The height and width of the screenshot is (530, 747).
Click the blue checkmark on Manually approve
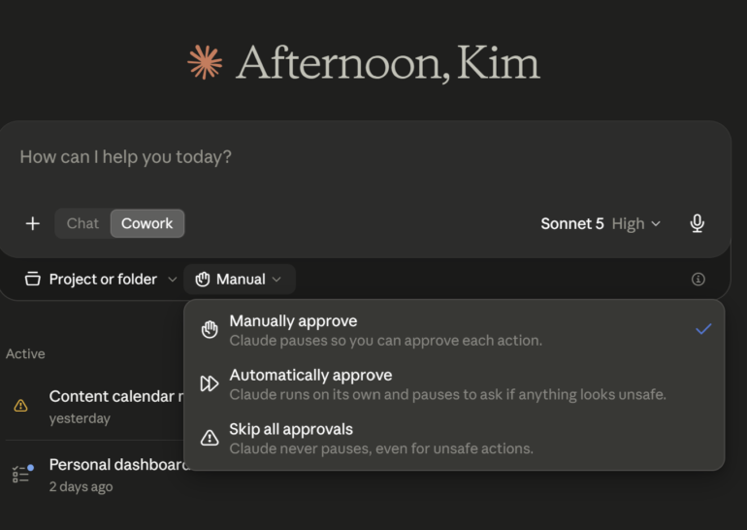pos(703,329)
